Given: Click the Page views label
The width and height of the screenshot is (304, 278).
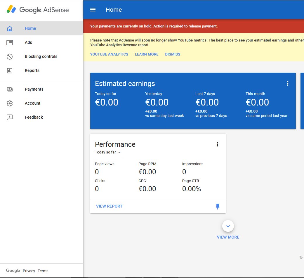Looking at the screenshot, I should click(x=105, y=164).
